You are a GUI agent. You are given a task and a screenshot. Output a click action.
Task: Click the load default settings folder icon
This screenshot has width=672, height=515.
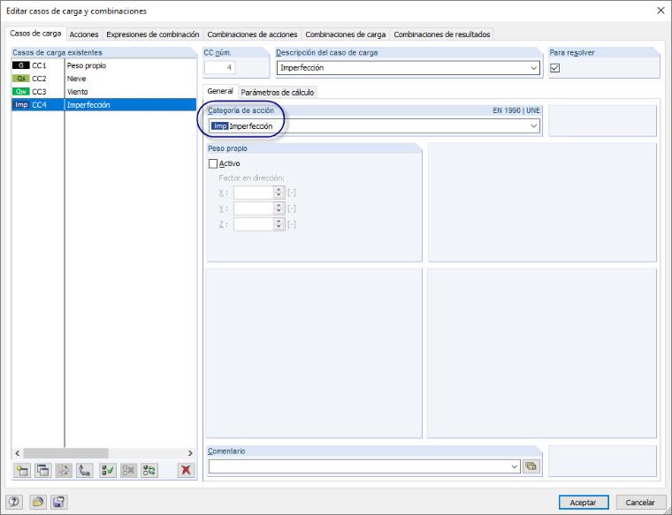38,502
